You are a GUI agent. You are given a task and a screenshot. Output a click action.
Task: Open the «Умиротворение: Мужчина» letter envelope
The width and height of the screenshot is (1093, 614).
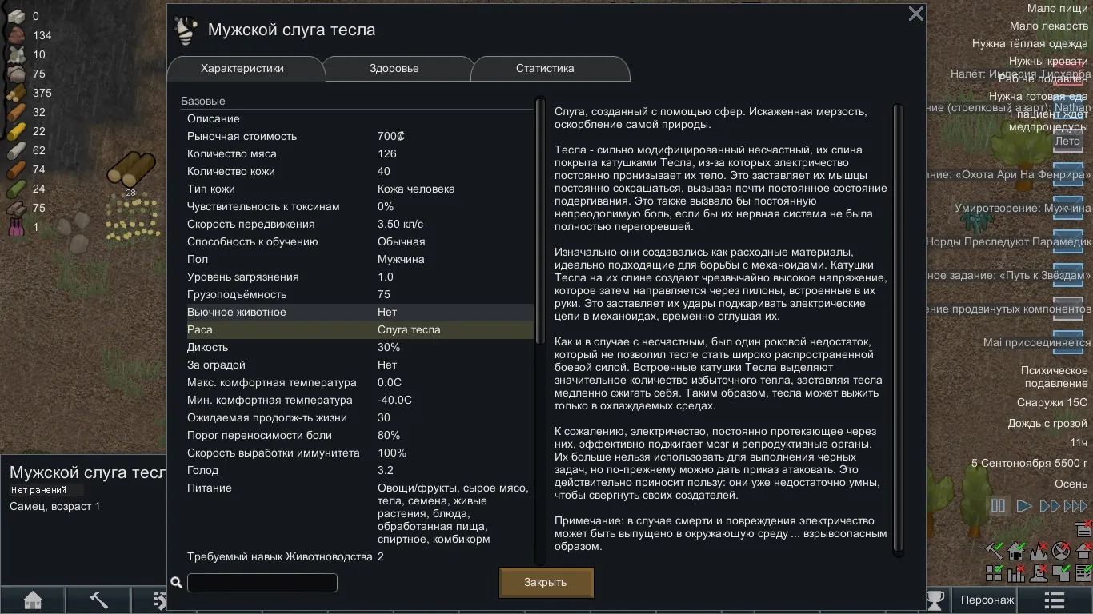click(x=1067, y=209)
